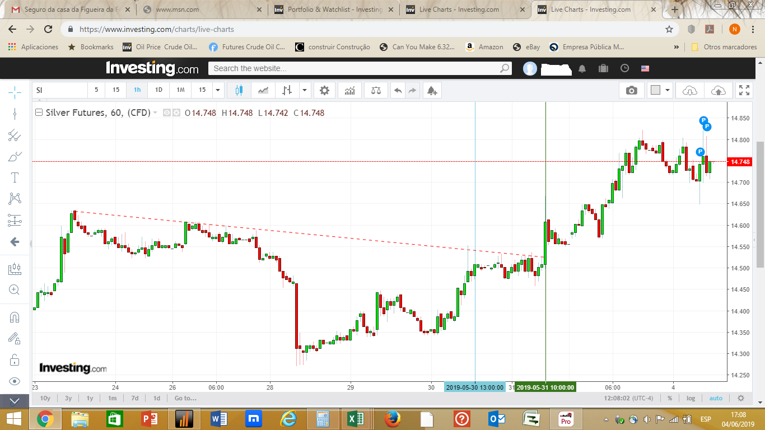765x430 pixels.
Task: Save chart layout to cloud
Action: 718,90
